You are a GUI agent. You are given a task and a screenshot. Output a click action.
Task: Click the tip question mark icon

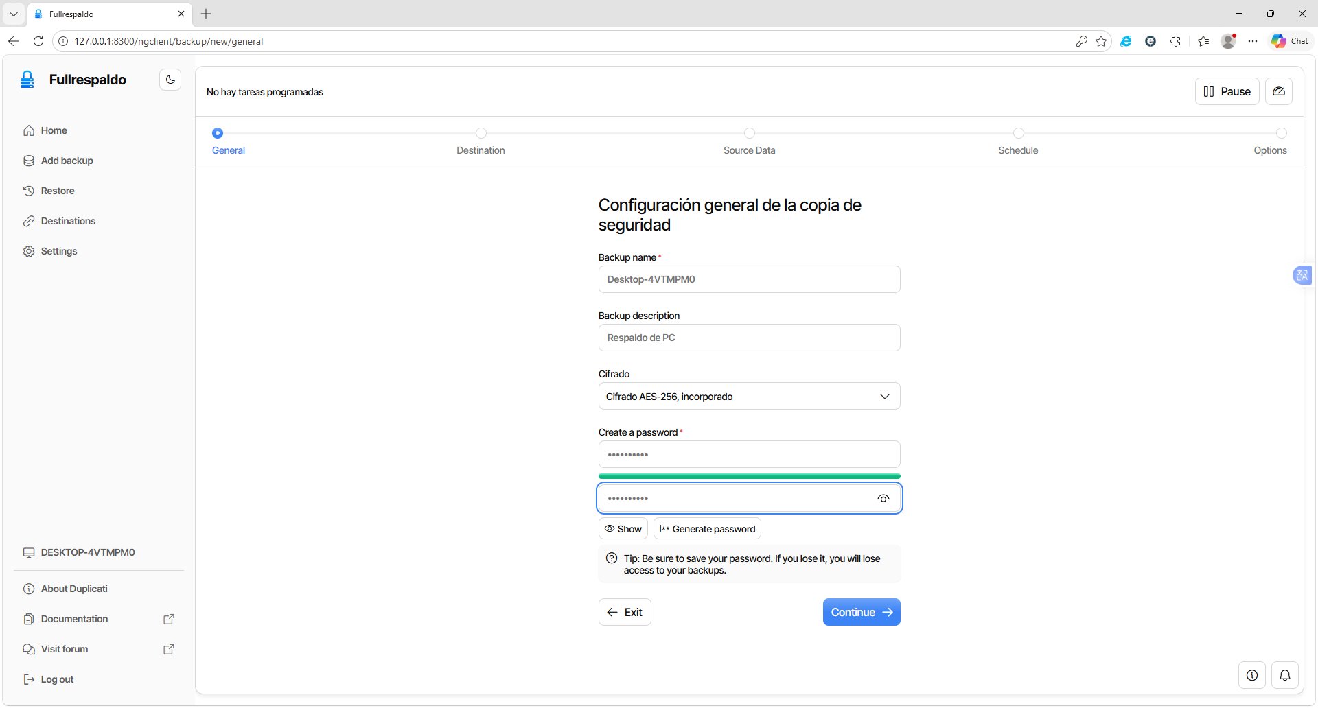612,558
